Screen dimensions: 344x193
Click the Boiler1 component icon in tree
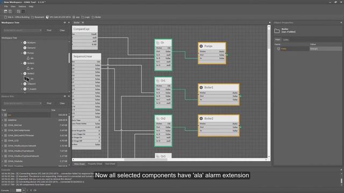click(x=25, y=63)
